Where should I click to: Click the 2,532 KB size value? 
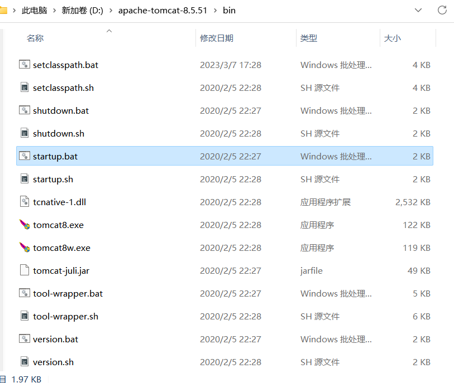coord(413,202)
